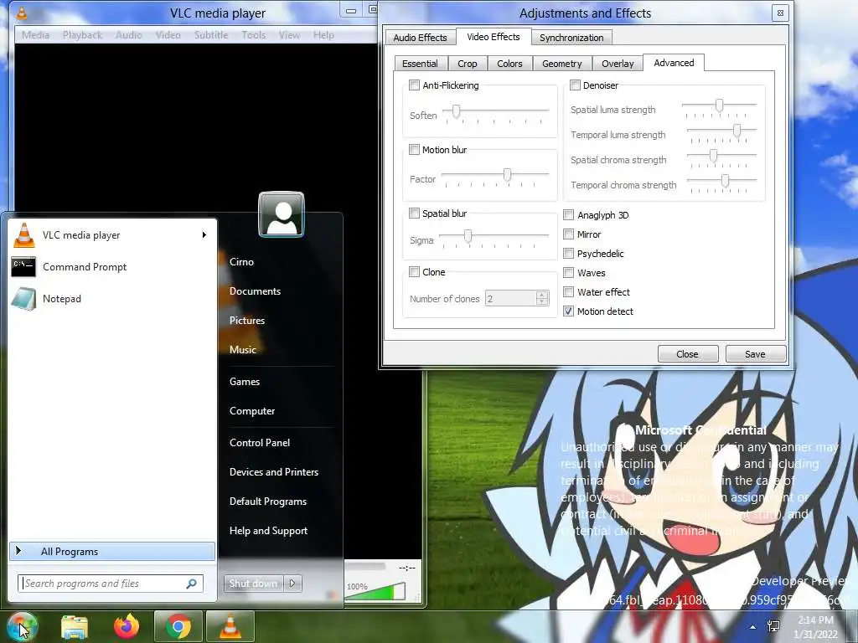Enable the Waves effect checkbox
Image resolution: width=858 pixels, height=643 pixels.
pyautogui.click(x=569, y=272)
